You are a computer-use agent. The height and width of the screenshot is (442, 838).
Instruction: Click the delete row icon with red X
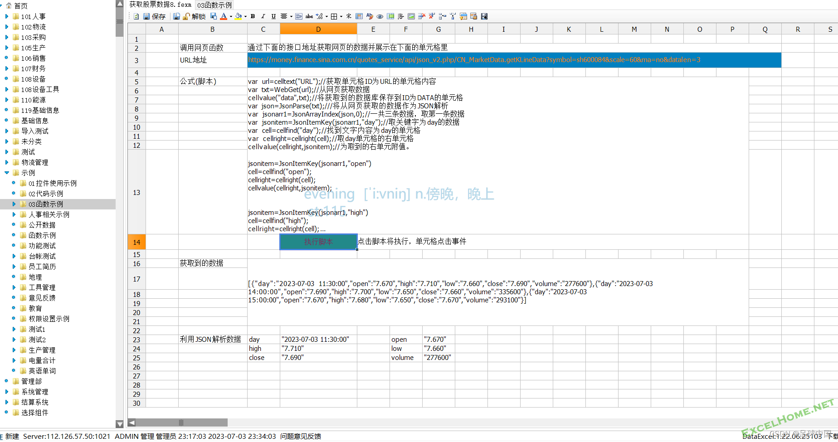[x=422, y=16]
